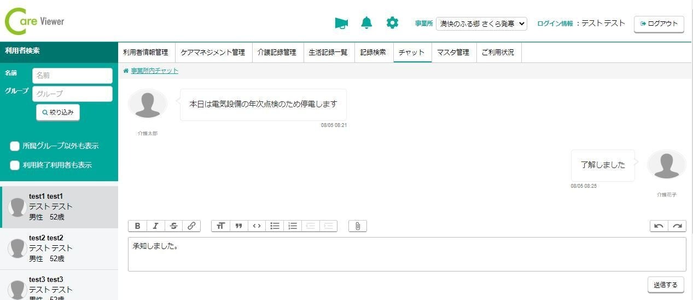Create a numbered list

(x=293, y=226)
